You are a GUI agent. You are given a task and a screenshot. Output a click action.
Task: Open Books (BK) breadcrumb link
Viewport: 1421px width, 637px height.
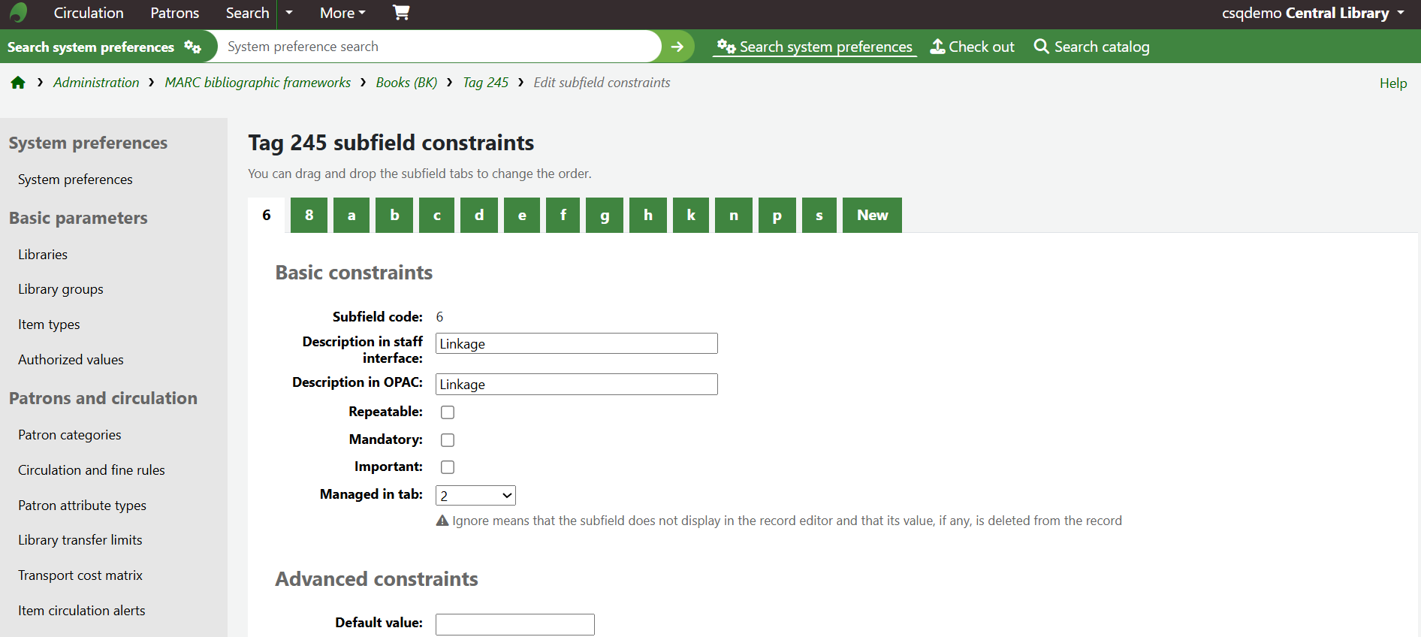tap(406, 83)
